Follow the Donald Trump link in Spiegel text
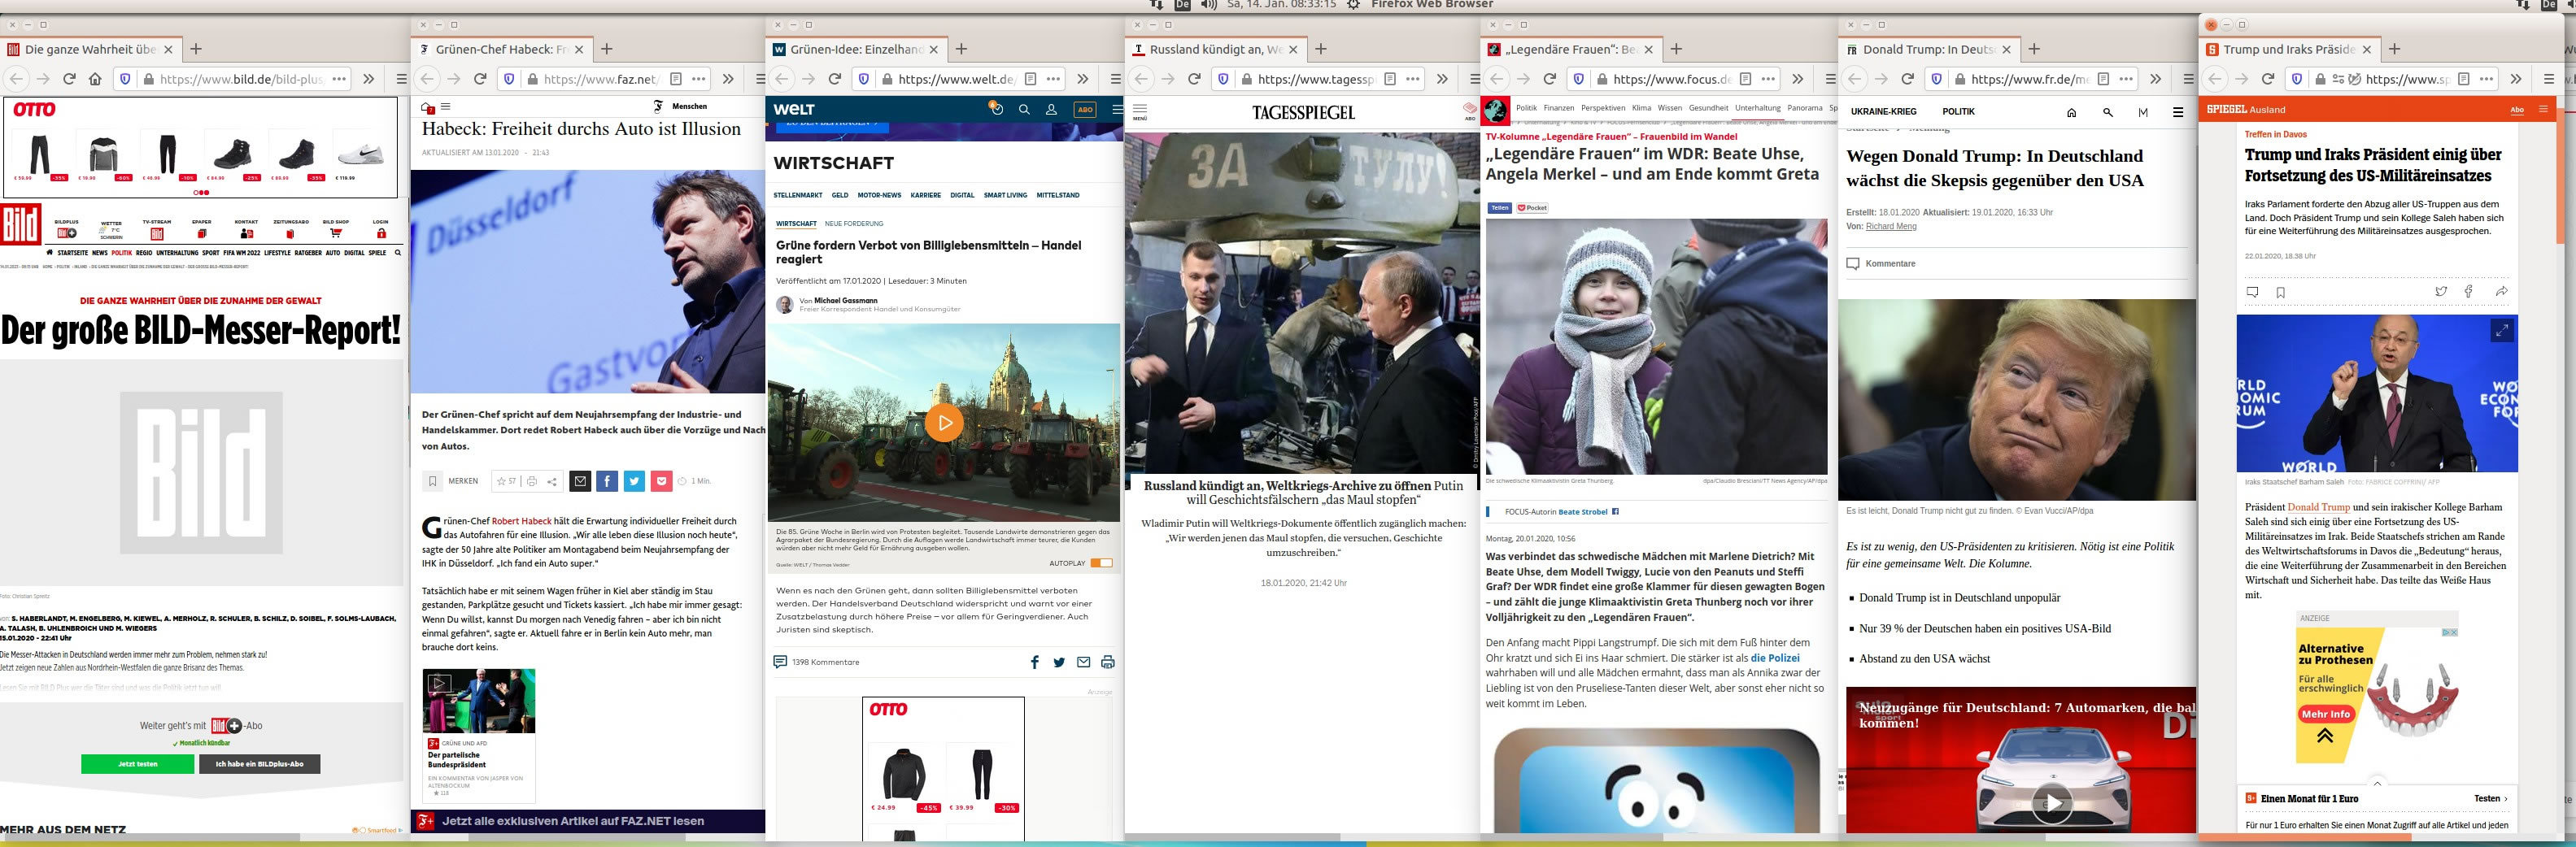The image size is (2576, 847). [2318, 507]
